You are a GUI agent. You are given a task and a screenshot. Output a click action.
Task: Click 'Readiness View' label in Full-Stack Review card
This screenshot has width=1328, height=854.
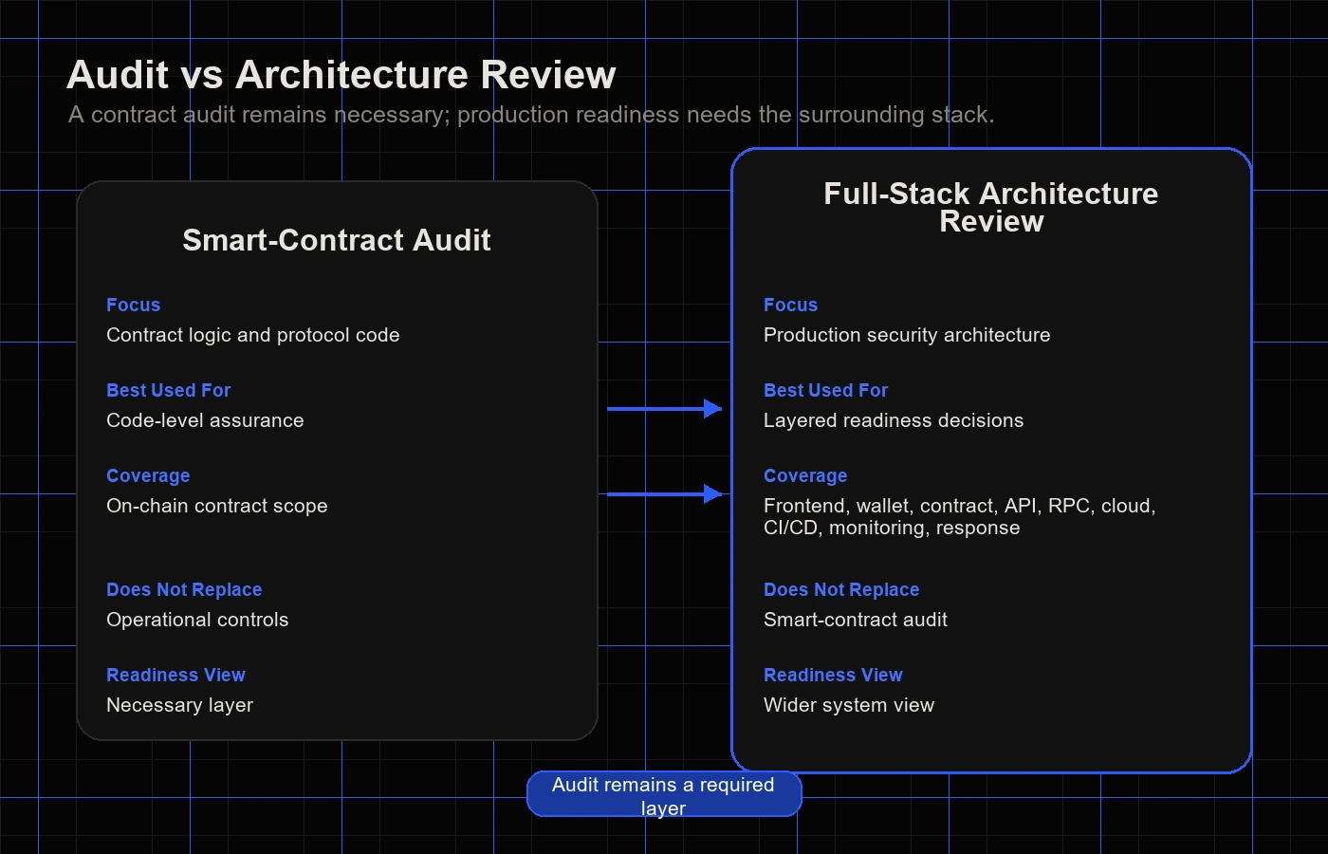point(833,675)
